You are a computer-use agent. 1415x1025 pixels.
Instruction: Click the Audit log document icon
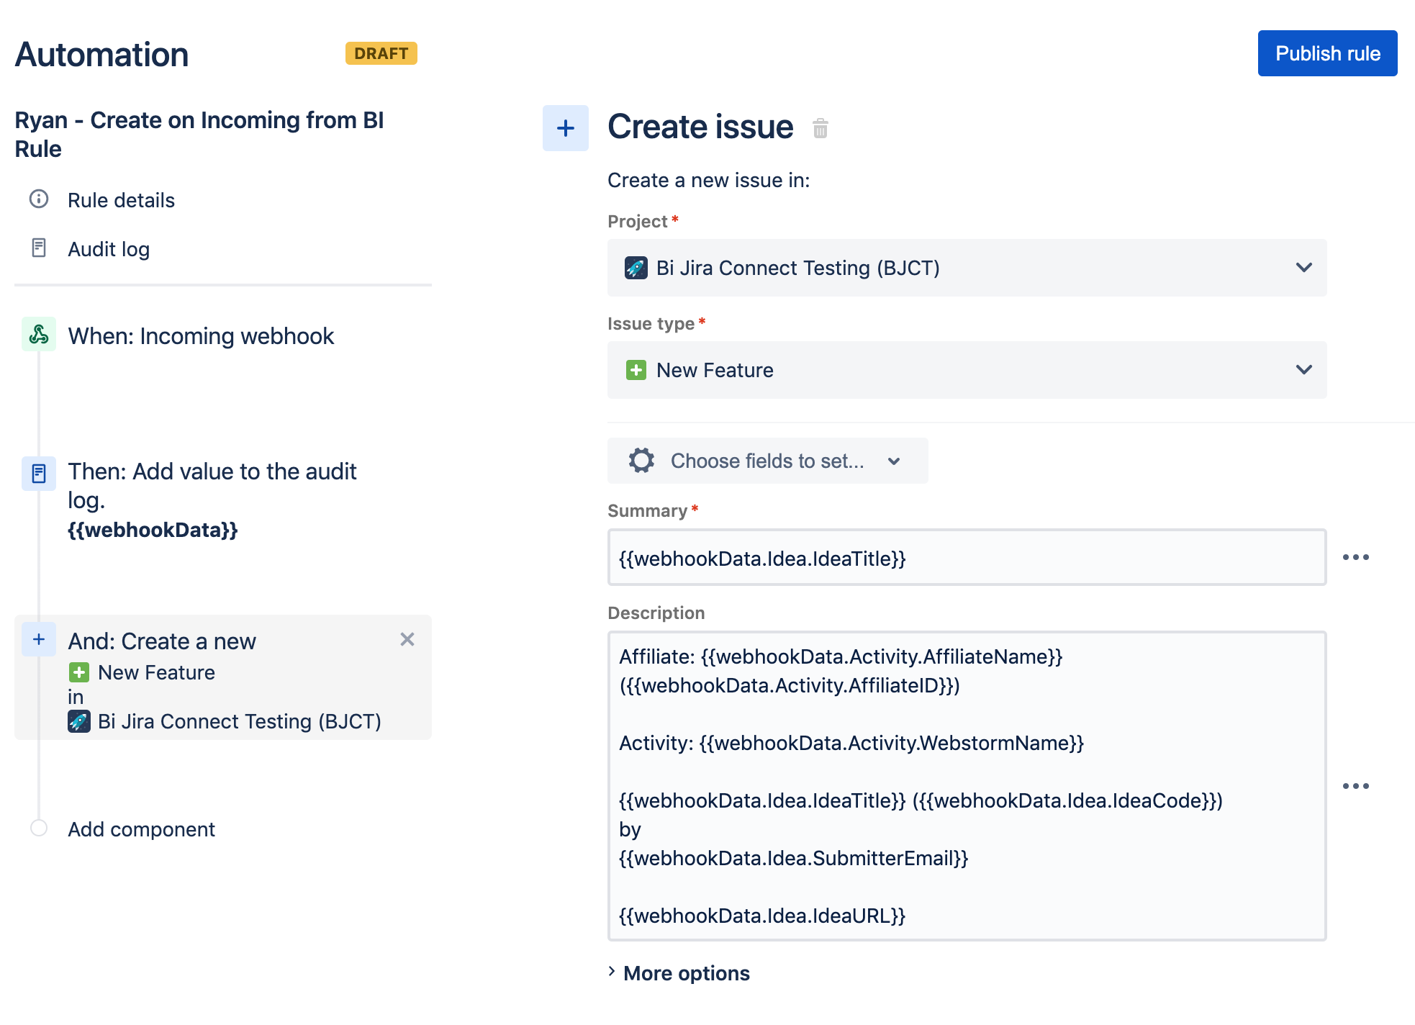tap(39, 248)
